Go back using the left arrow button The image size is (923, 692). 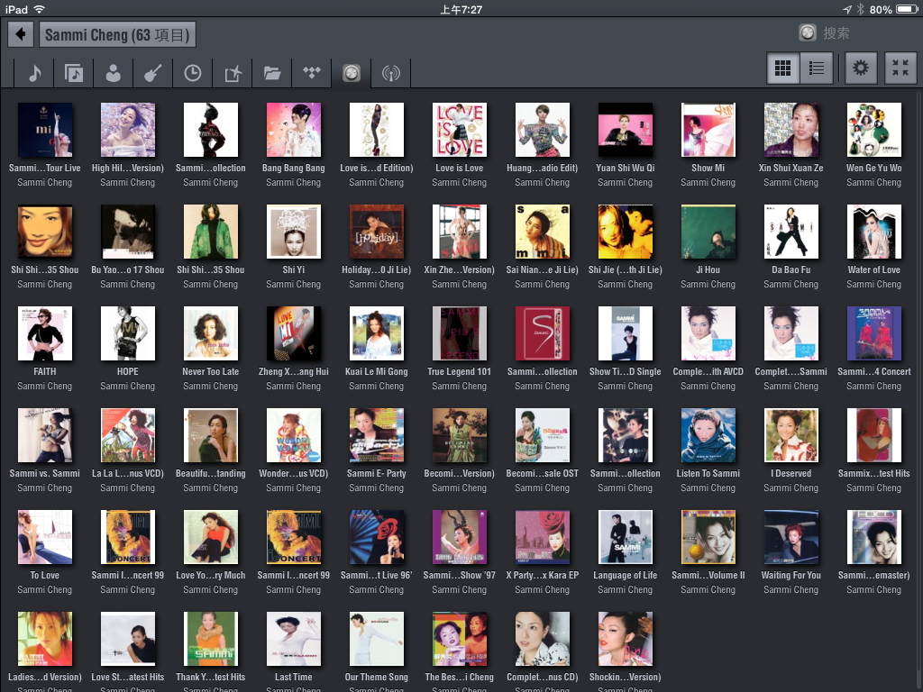click(21, 35)
